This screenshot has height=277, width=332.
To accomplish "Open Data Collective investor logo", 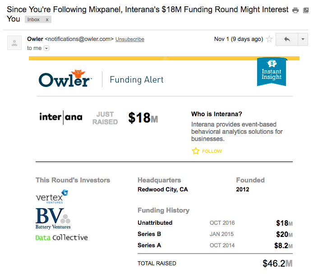I will (x=61, y=237).
